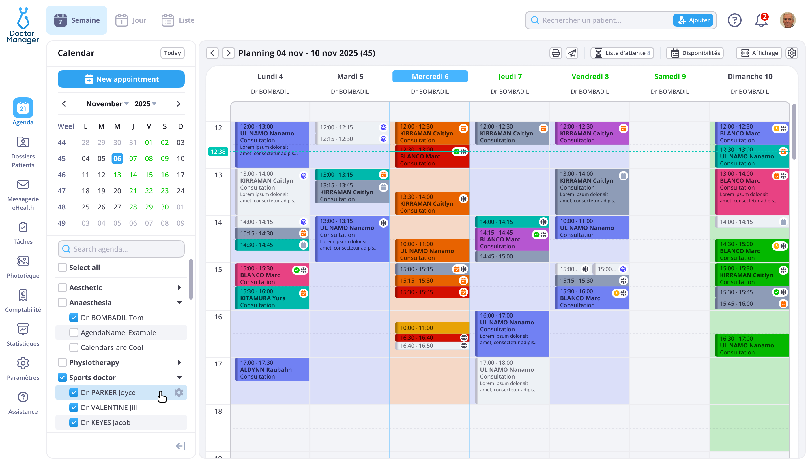
Task: Click the paper plane send icon
Action: (x=572, y=53)
